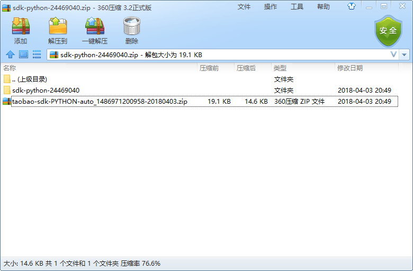The image size is (413, 271).
Task: Click the 上级目录 folder icon
Action: (7, 79)
